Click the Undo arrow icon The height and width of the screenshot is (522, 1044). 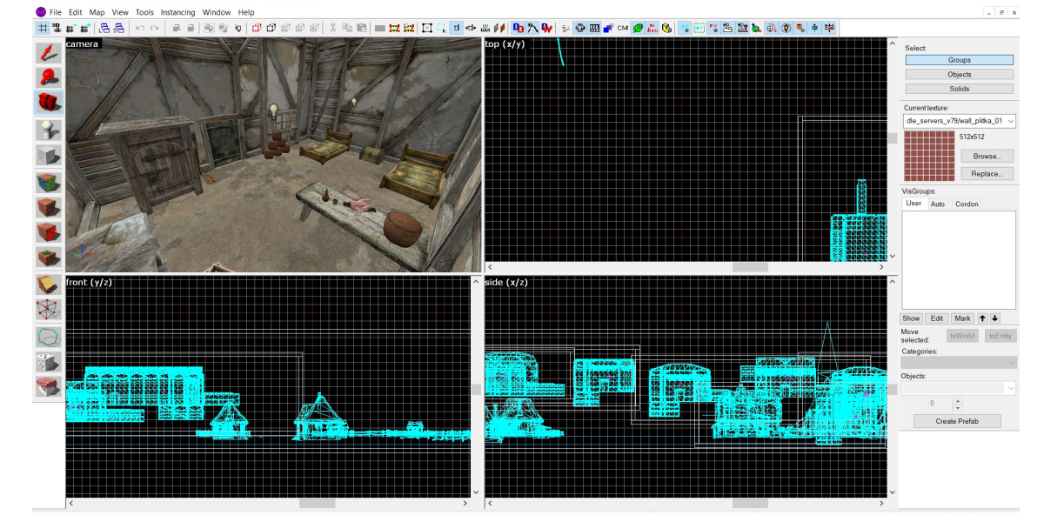tap(139, 28)
